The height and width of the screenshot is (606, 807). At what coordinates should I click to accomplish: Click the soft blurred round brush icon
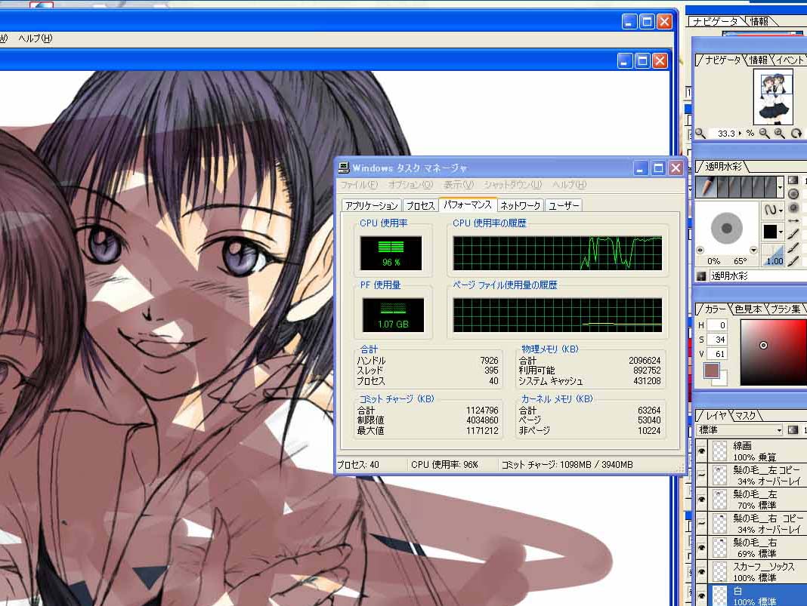point(793,207)
